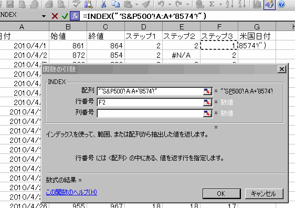Click the 配列 argument input field
The width and height of the screenshot is (295, 208).
[150, 91]
